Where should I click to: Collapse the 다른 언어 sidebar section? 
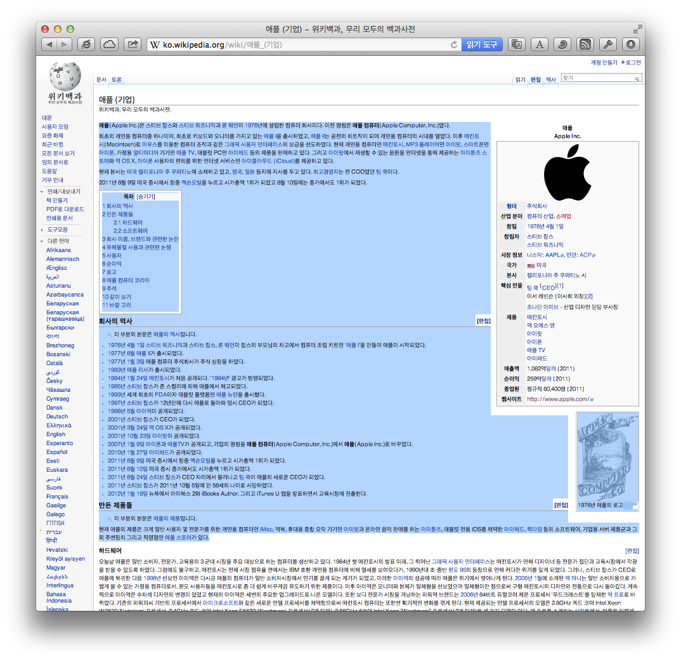pyautogui.click(x=42, y=241)
